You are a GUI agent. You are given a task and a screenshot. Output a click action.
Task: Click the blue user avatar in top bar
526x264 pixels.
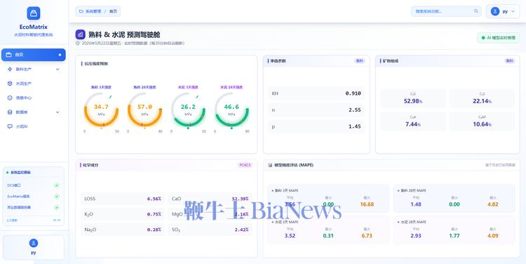coord(495,11)
